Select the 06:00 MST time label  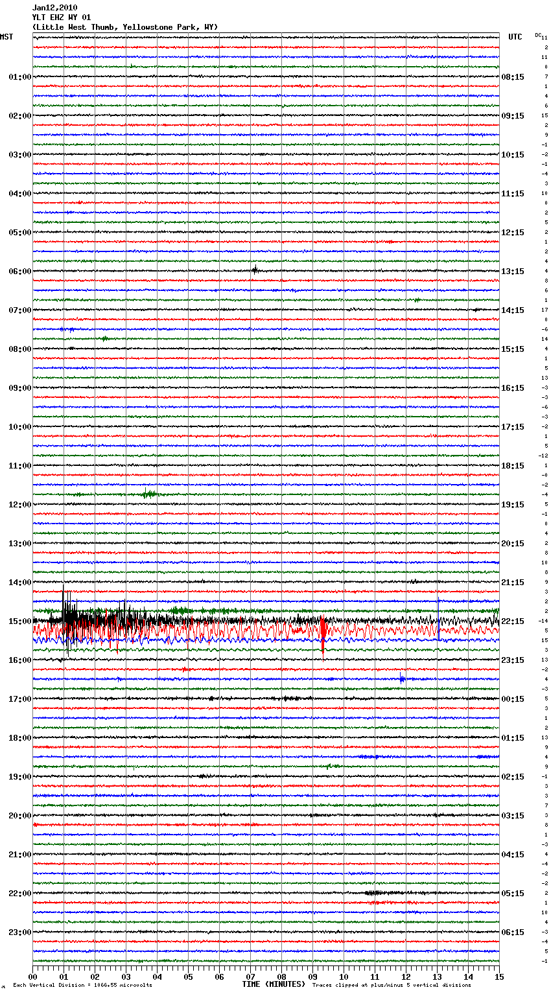pyautogui.click(x=20, y=272)
